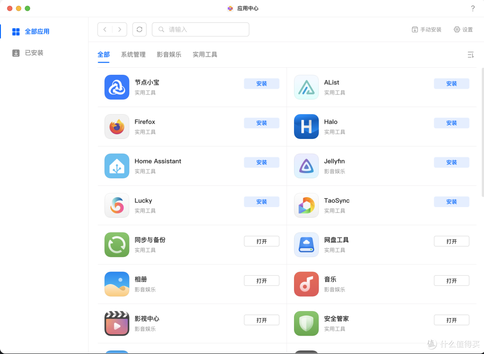
Task: Install Jellyfin
Action: click(x=451, y=162)
